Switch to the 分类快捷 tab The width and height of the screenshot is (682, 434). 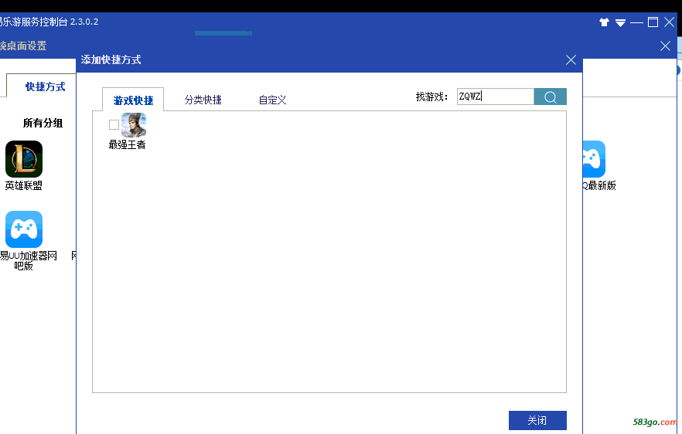click(203, 100)
